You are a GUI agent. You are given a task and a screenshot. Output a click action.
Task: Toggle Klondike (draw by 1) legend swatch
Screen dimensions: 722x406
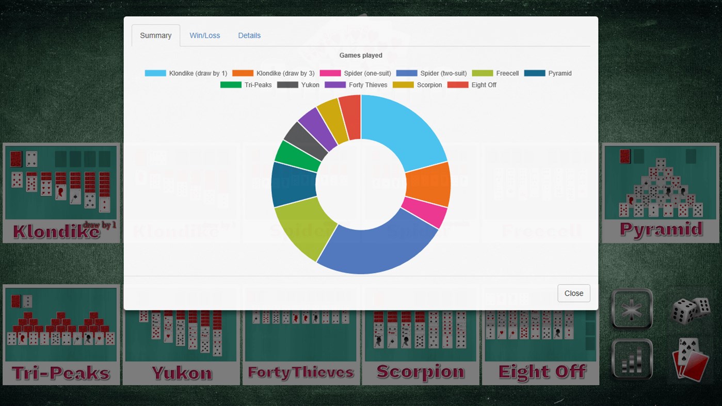155,73
